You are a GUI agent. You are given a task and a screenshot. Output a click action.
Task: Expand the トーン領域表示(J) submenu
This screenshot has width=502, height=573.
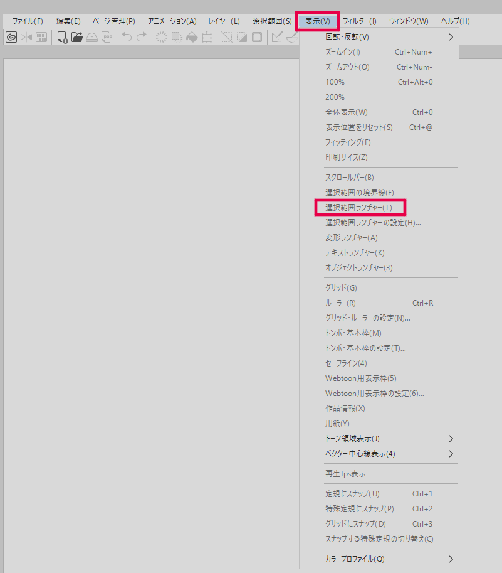pos(379,439)
